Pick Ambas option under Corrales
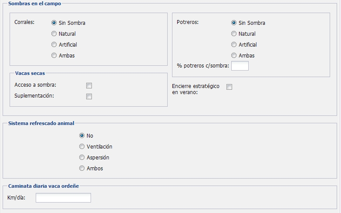 coord(54,55)
